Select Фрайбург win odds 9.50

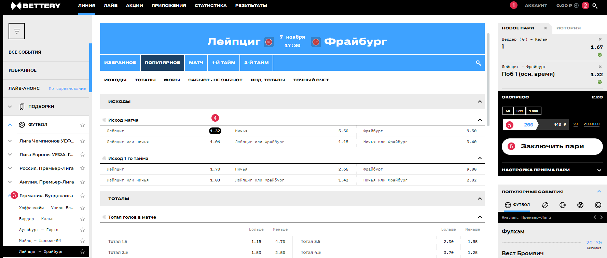tap(471, 131)
